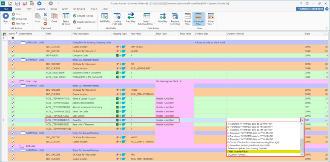Click the ellipsis button in Quantity row
330x162 pixels.
tap(327, 120)
